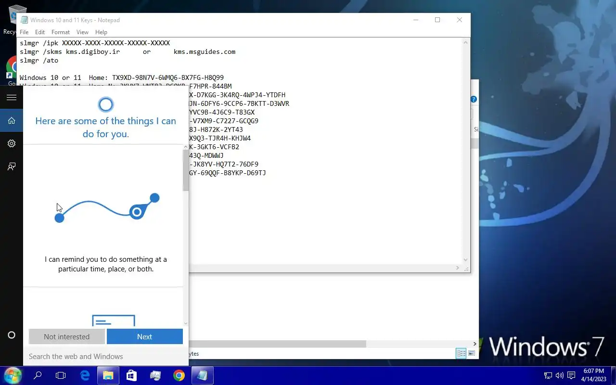Image resolution: width=616 pixels, height=385 pixels.
Task: Click the Next button in Cortana
Action: point(145,336)
